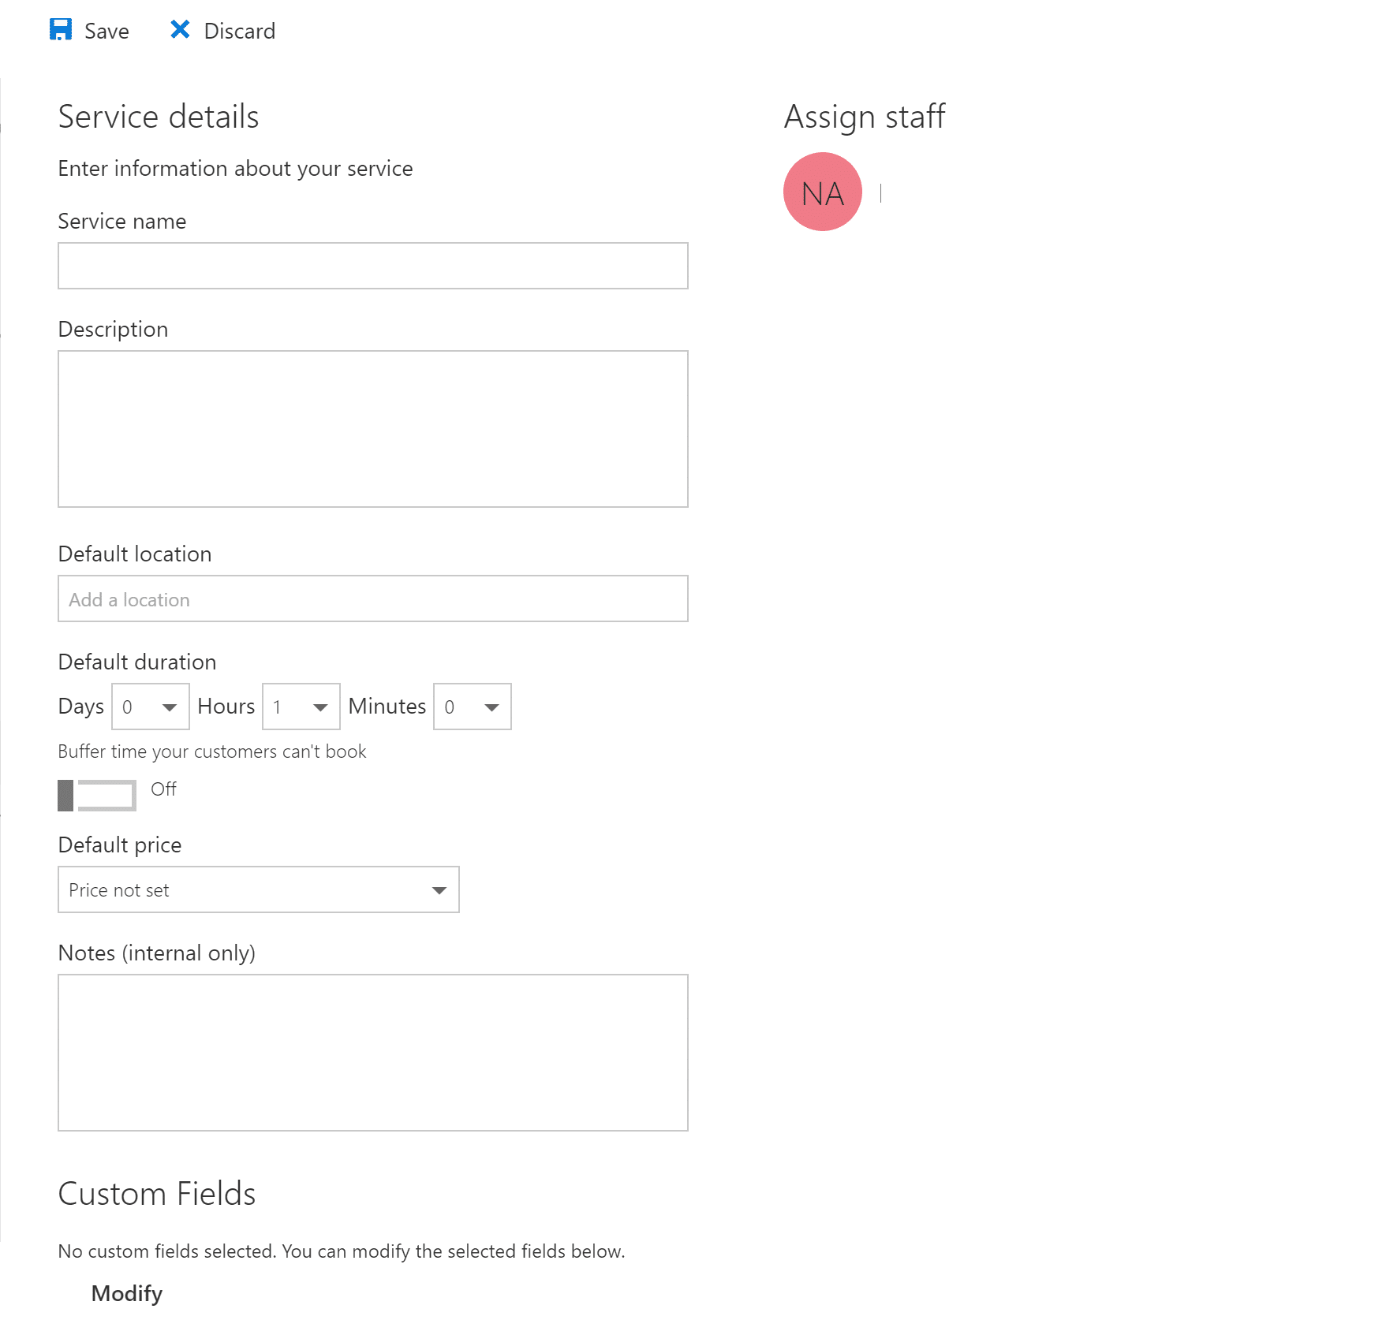
Task: Click the Save label in the toolbar
Action: click(x=106, y=32)
